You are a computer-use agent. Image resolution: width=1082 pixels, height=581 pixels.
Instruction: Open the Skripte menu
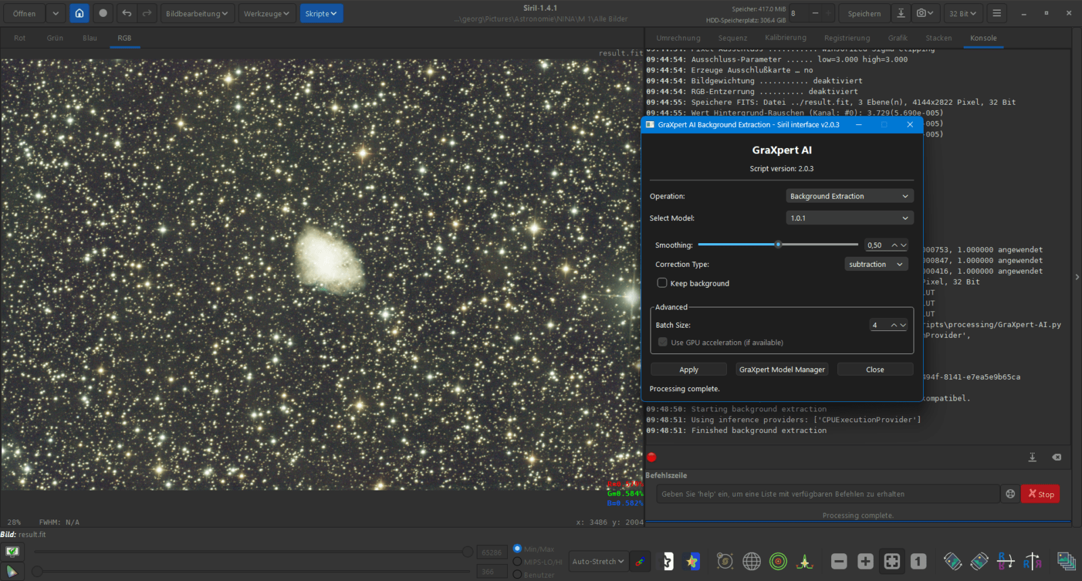click(321, 14)
